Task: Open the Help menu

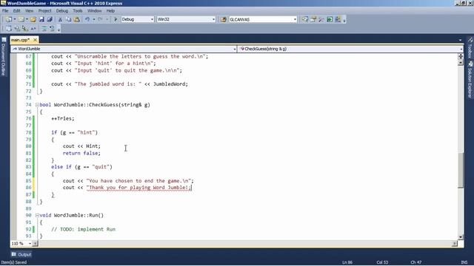Action: pos(110,10)
